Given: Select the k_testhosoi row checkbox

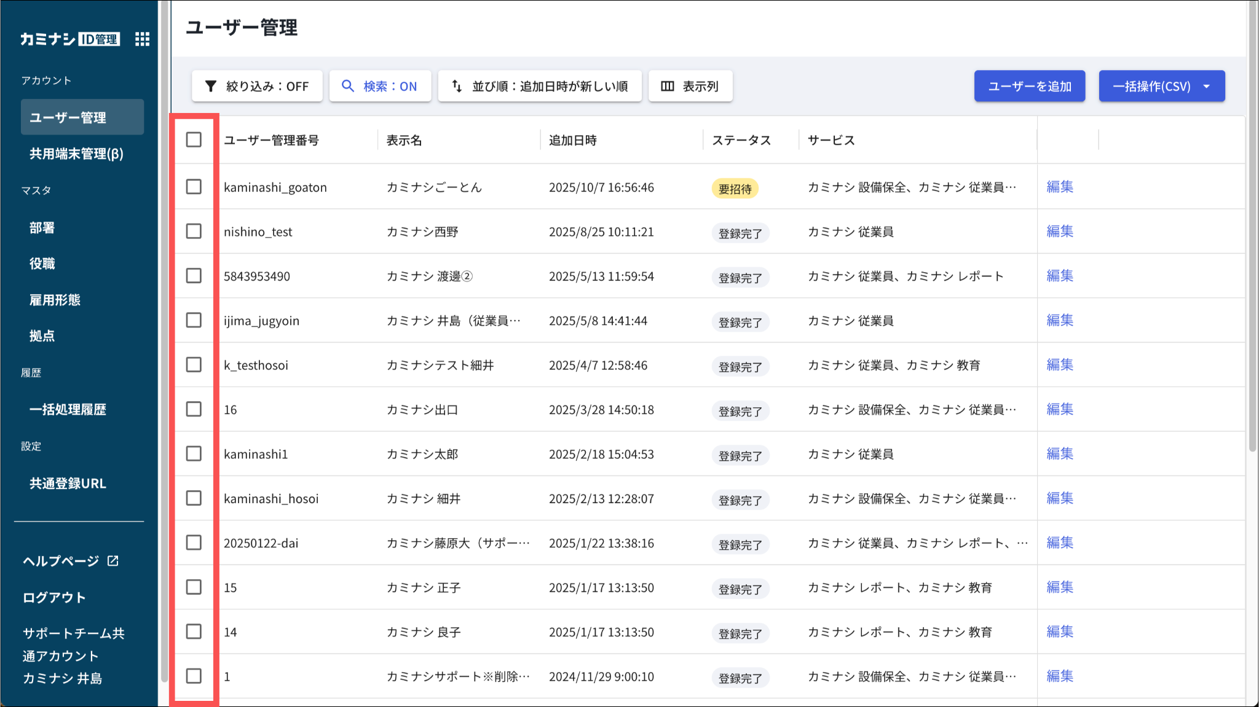Looking at the screenshot, I should (194, 365).
